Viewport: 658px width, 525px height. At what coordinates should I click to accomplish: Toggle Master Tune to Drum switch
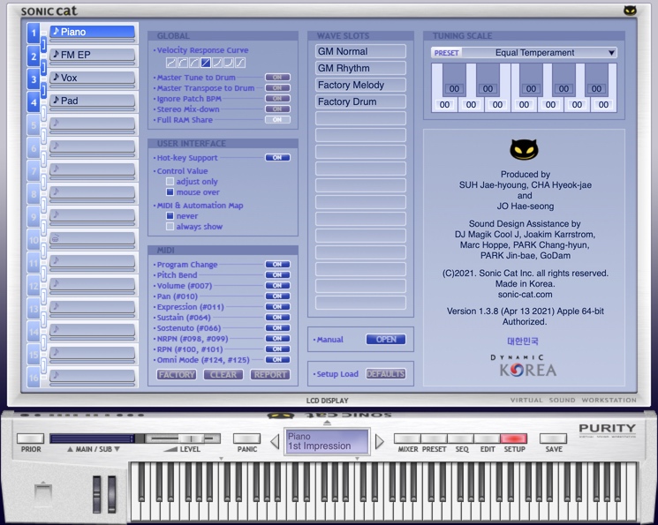pos(277,77)
